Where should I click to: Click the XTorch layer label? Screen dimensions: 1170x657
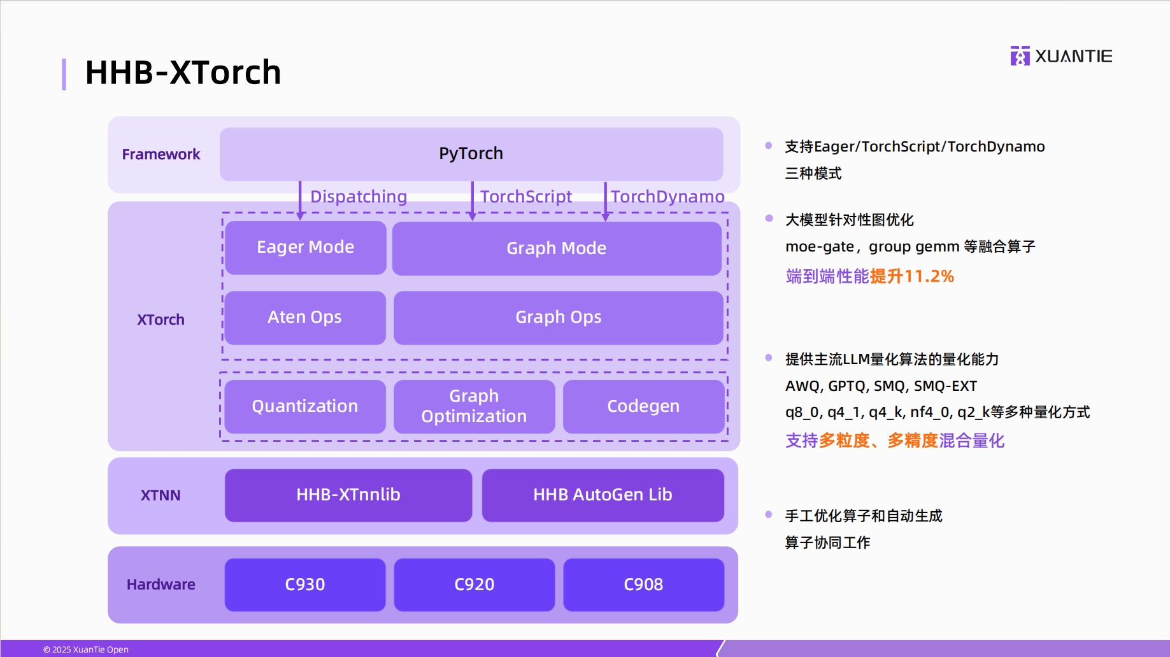coord(161,320)
